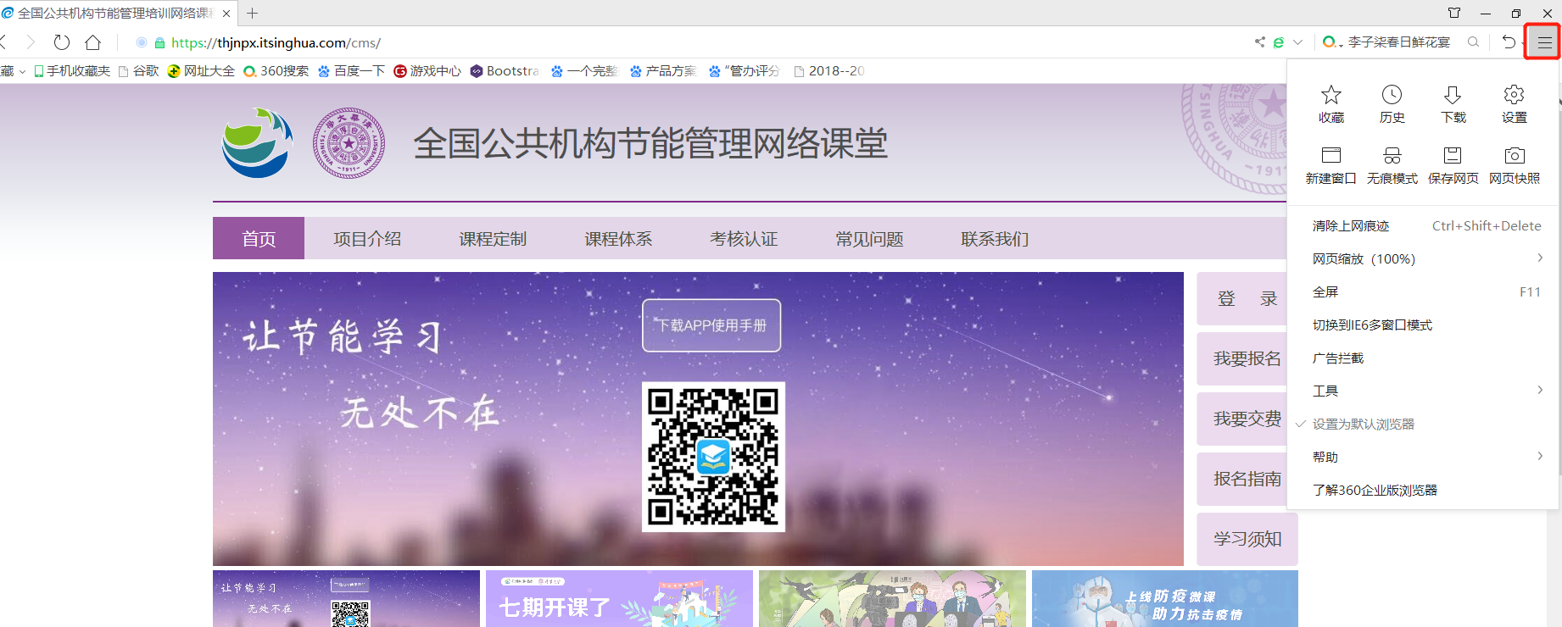Screen dimensions: 1562x627
Task: Open 360搜索 bookmark
Action: [x=276, y=71]
